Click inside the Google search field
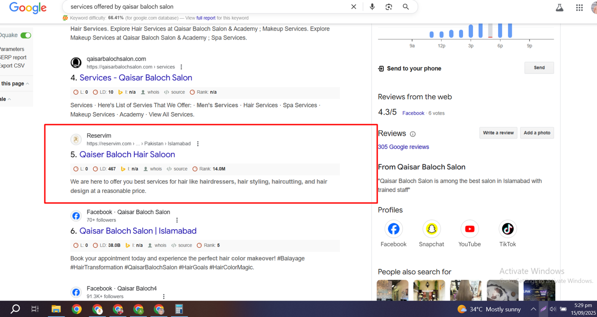This screenshot has width=597, height=317. click(205, 7)
